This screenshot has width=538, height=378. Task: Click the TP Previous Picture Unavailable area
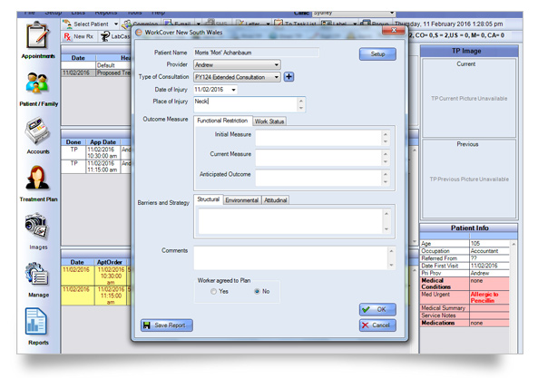(x=469, y=179)
